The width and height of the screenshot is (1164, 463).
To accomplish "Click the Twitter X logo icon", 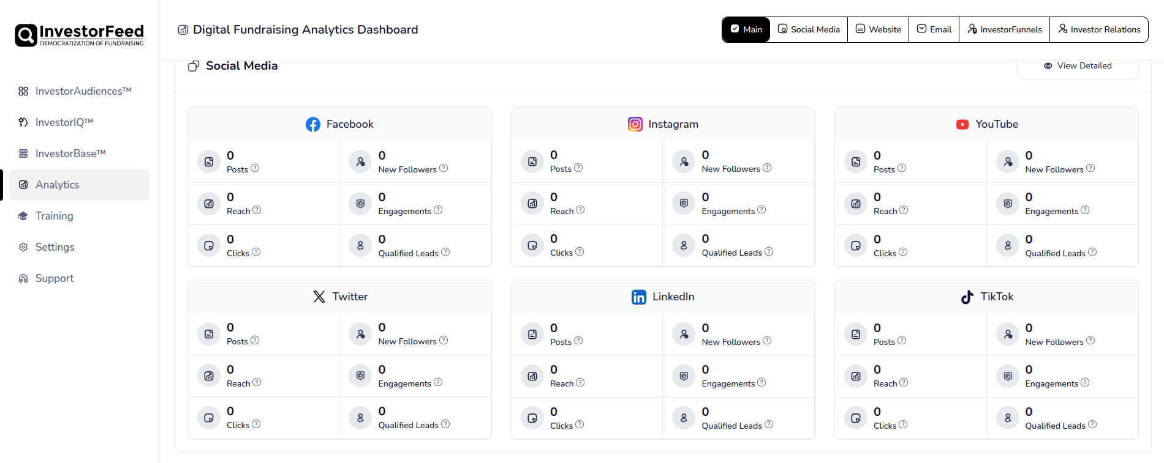I will click(319, 297).
